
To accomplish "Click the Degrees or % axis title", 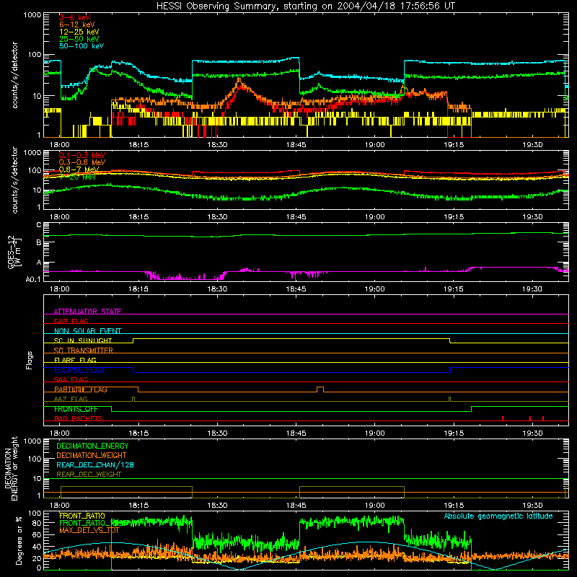I will (19, 540).
